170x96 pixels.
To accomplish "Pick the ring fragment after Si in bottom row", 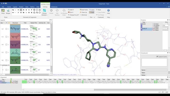I will pos(34,13).
